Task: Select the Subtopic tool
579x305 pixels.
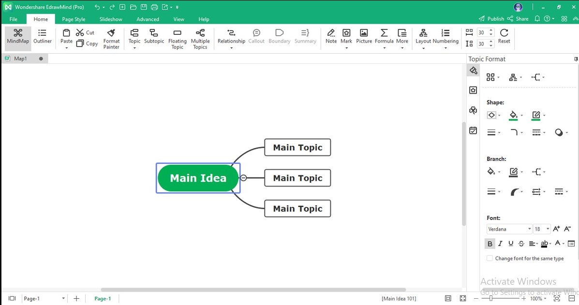Action: [154, 36]
